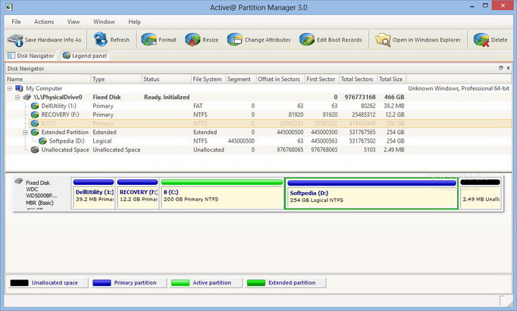The width and height of the screenshot is (517, 311).
Task: Click the My Computer icon in tree
Action: click(19, 88)
